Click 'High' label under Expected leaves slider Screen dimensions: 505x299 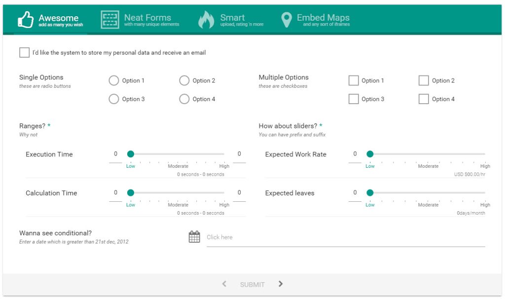485,205
